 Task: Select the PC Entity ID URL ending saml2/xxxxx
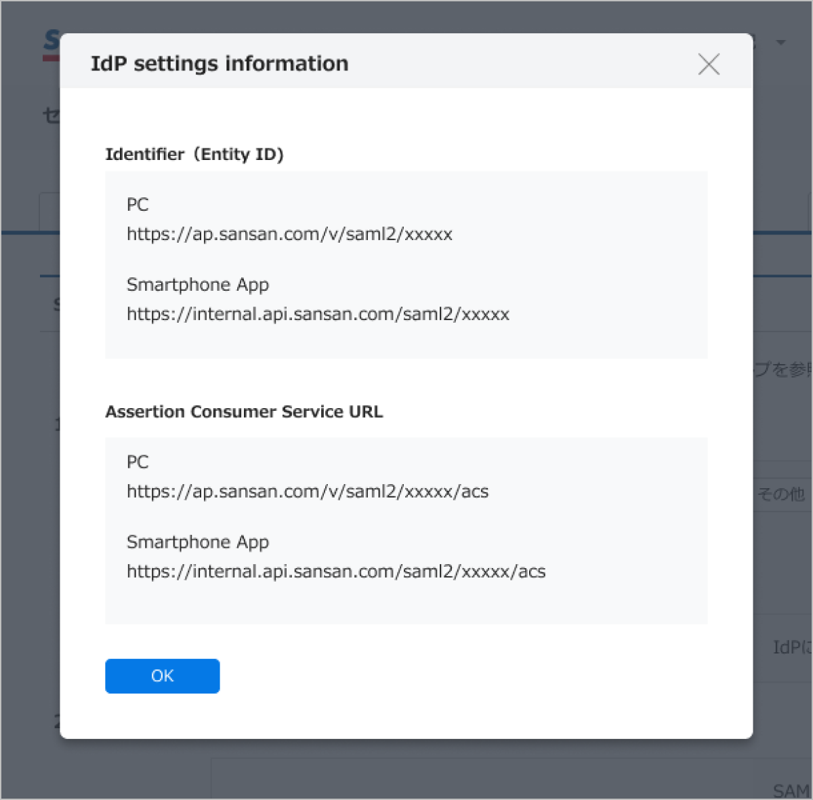(289, 235)
